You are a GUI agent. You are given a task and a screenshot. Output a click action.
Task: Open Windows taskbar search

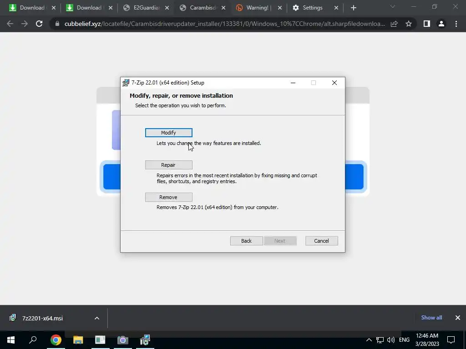click(33, 340)
